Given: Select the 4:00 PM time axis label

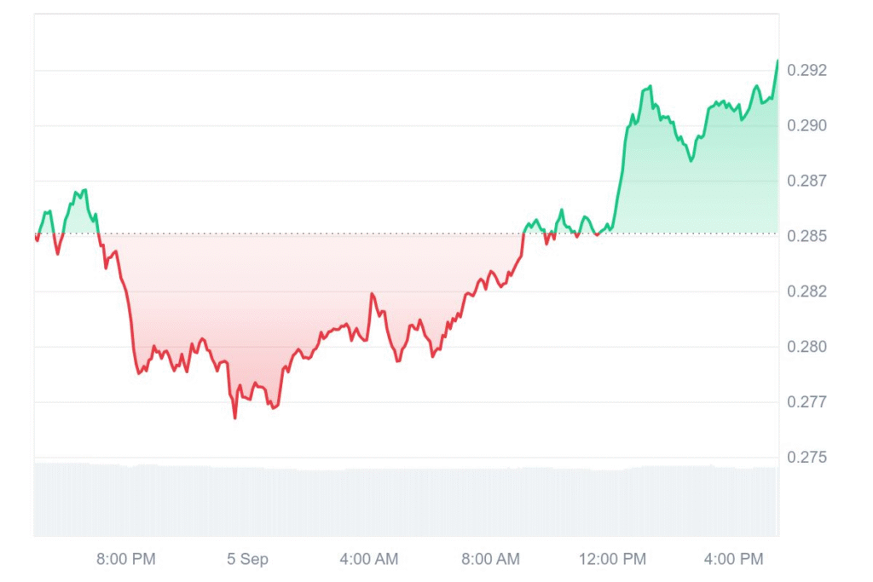Looking at the screenshot, I should click(x=734, y=559).
